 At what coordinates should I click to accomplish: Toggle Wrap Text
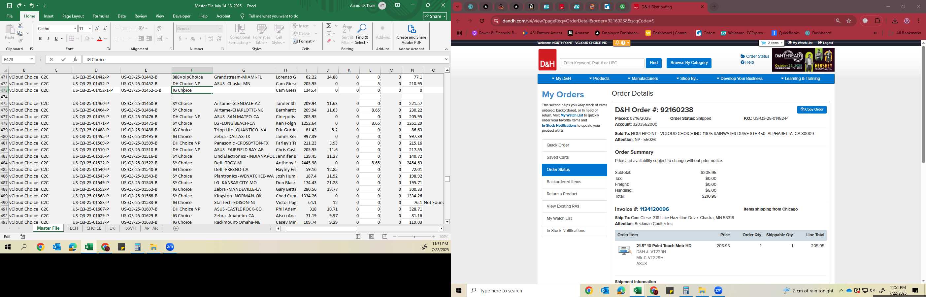[x=159, y=28]
